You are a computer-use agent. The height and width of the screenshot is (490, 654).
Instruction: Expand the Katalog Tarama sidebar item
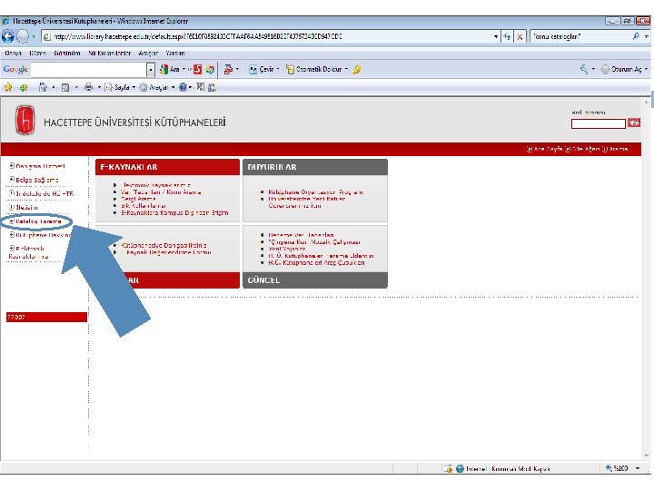[12, 221]
